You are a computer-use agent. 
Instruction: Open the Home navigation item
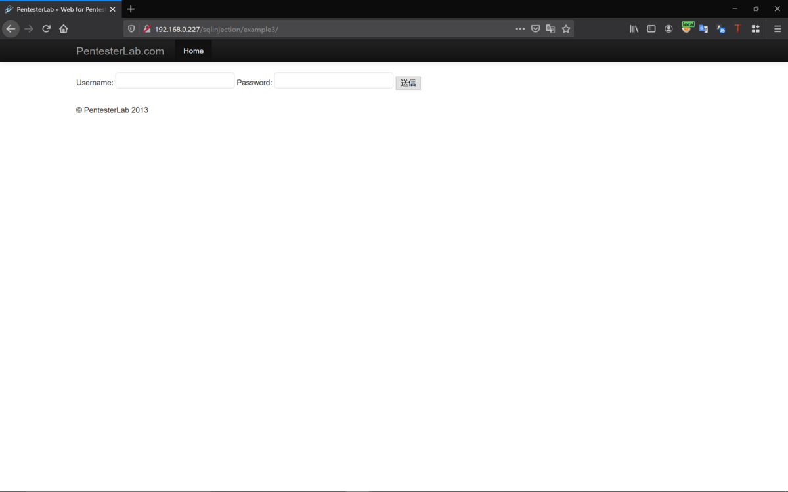(x=193, y=51)
